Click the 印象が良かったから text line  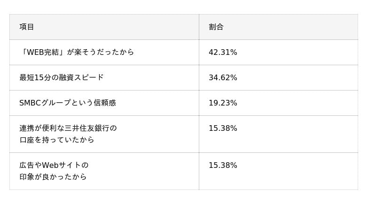pos(53,177)
